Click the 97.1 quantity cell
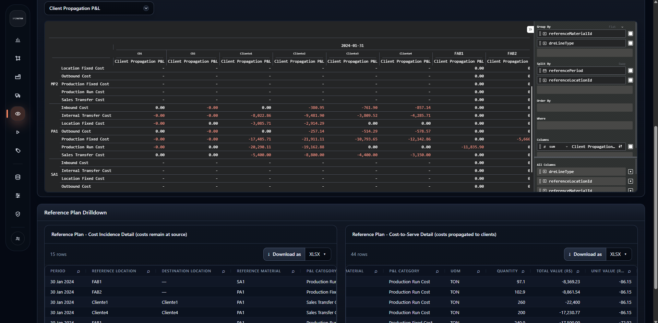658x323 pixels. pyautogui.click(x=521, y=282)
